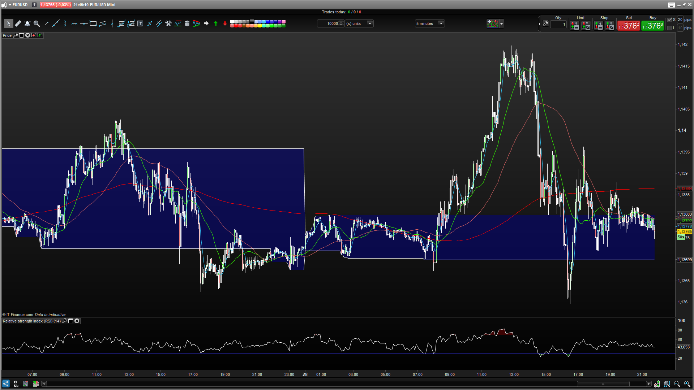Close the RSI indicator panel
Viewport: 694px width, 390px height.
coord(77,321)
